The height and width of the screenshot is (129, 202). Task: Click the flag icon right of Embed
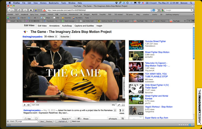[123, 119]
